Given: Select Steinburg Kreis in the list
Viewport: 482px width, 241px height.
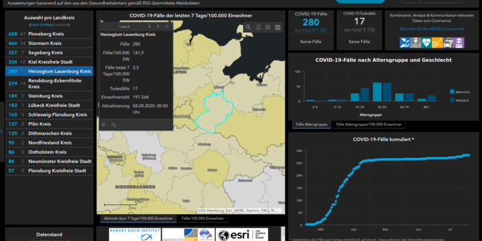Looking at the screenshot, I should [49, 96].
